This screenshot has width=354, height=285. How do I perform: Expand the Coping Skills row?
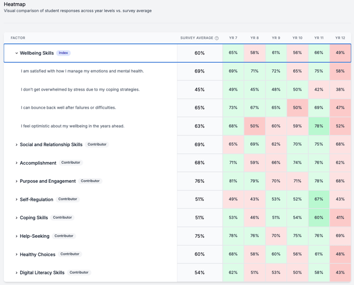[x=16, y=218]
